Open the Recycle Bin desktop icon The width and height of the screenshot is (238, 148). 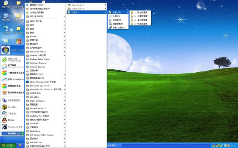click(6, 41)
